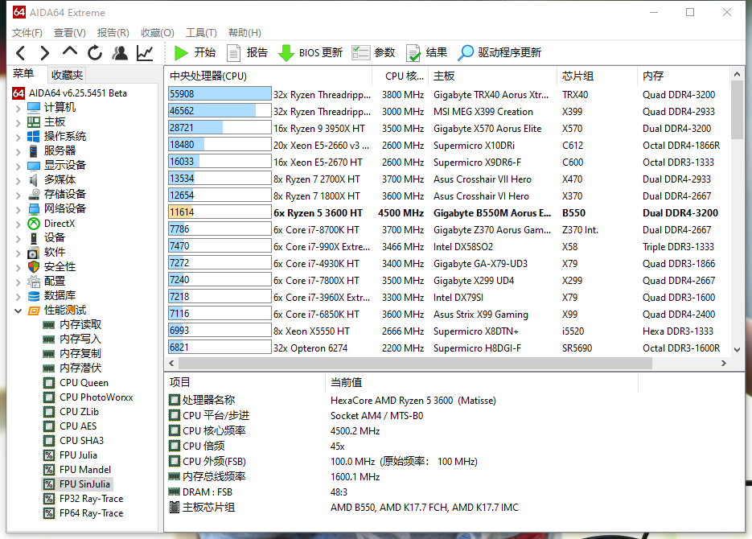This screenshot has height=539, width=752.
Task: Open the 内存写入 memory write benchmark
Action: click(x=72, y=339)
